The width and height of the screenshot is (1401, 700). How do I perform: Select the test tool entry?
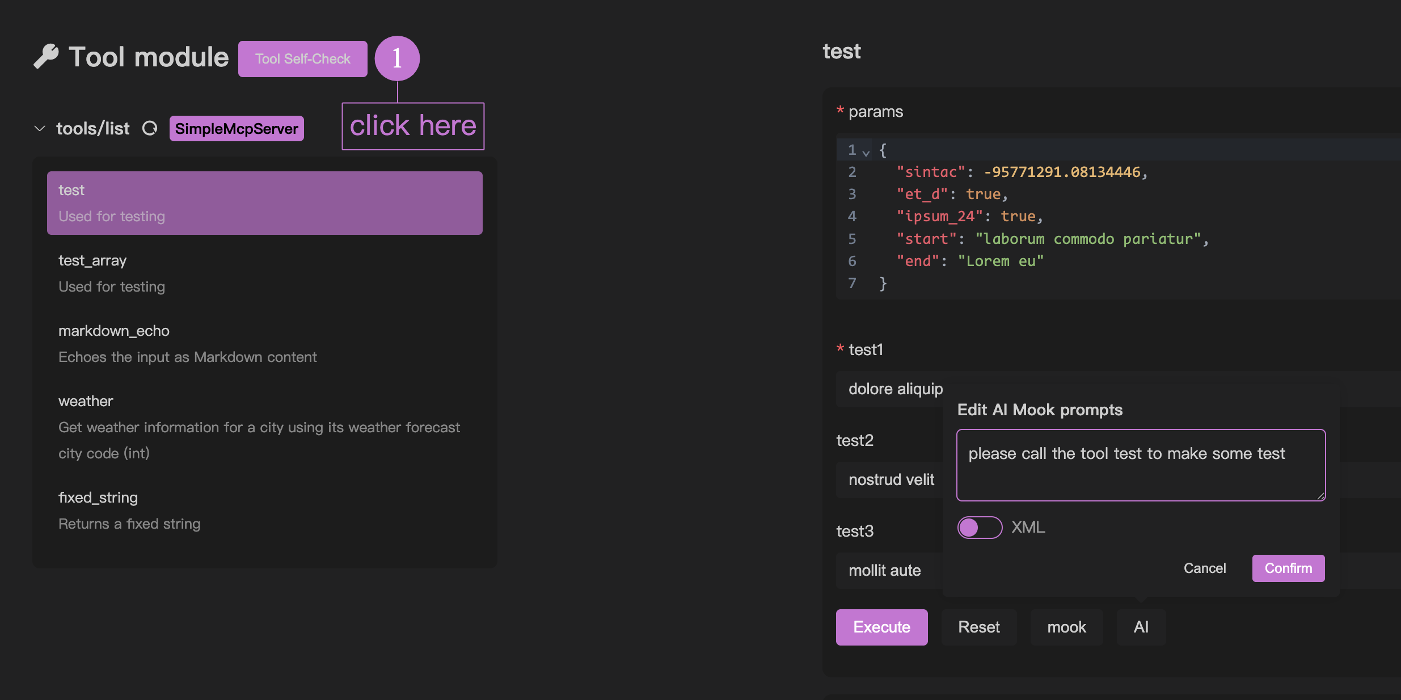point(264,203)
